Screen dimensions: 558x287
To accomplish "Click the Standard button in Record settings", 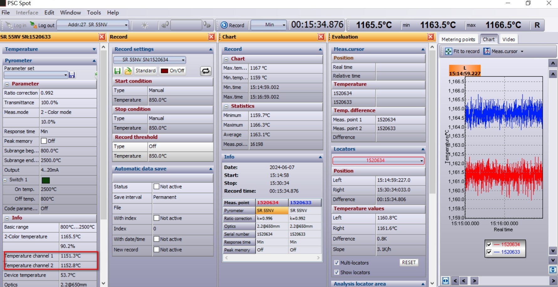I will (145, 71).
